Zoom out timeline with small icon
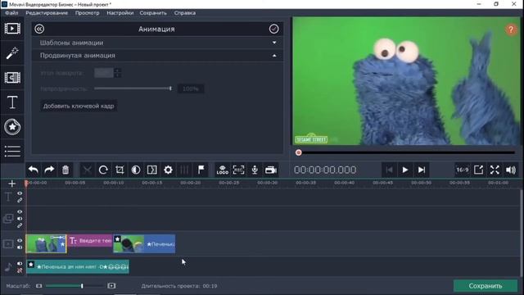 [x=39, y=286]
